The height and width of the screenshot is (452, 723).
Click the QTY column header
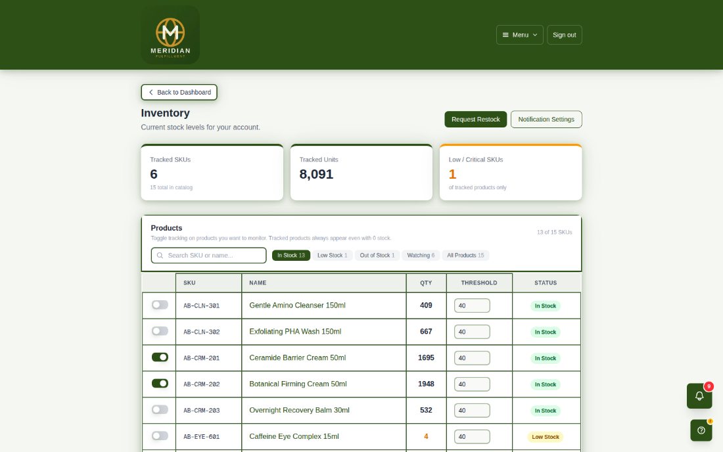click(x=426, y=283)
